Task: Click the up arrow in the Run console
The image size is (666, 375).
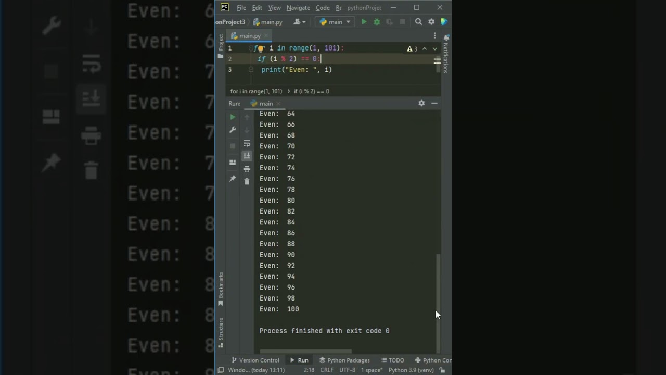Action: (247, 117)
